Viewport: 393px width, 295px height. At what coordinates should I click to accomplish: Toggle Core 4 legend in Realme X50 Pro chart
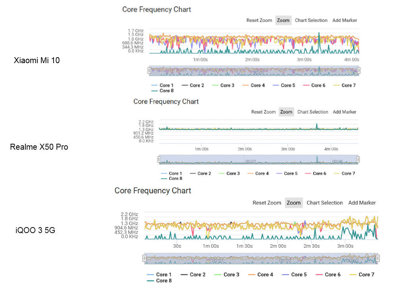(x=258, y=174)
